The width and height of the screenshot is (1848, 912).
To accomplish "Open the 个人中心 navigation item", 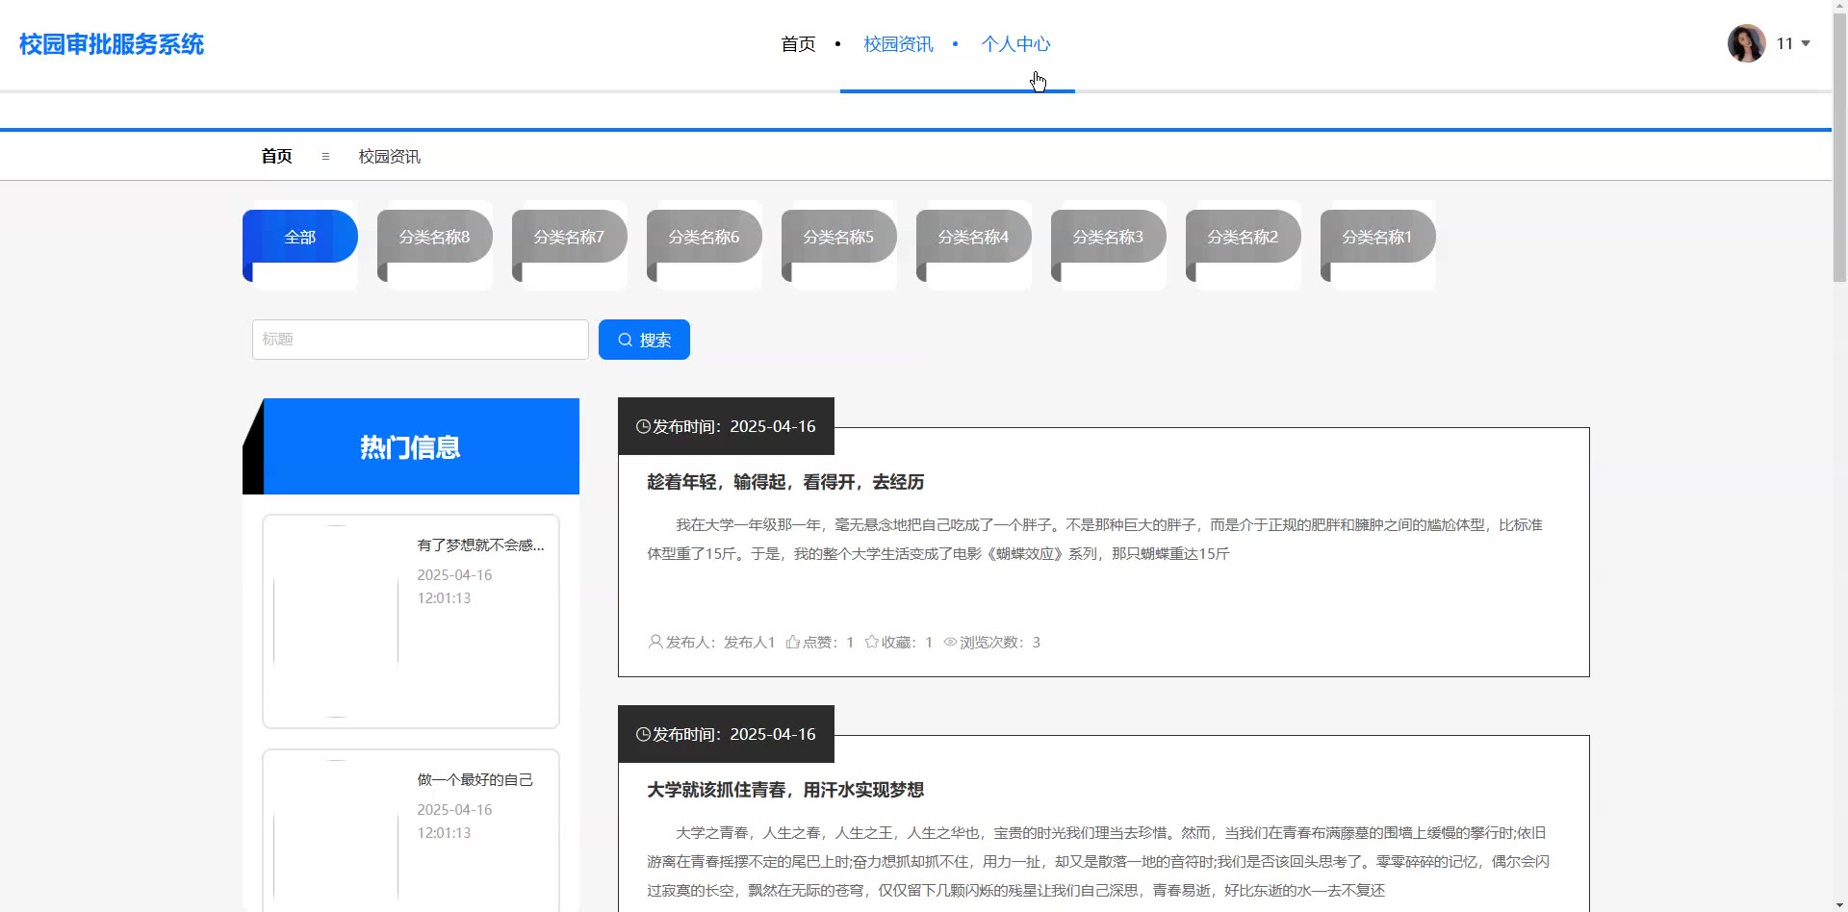I will 1015,44.
